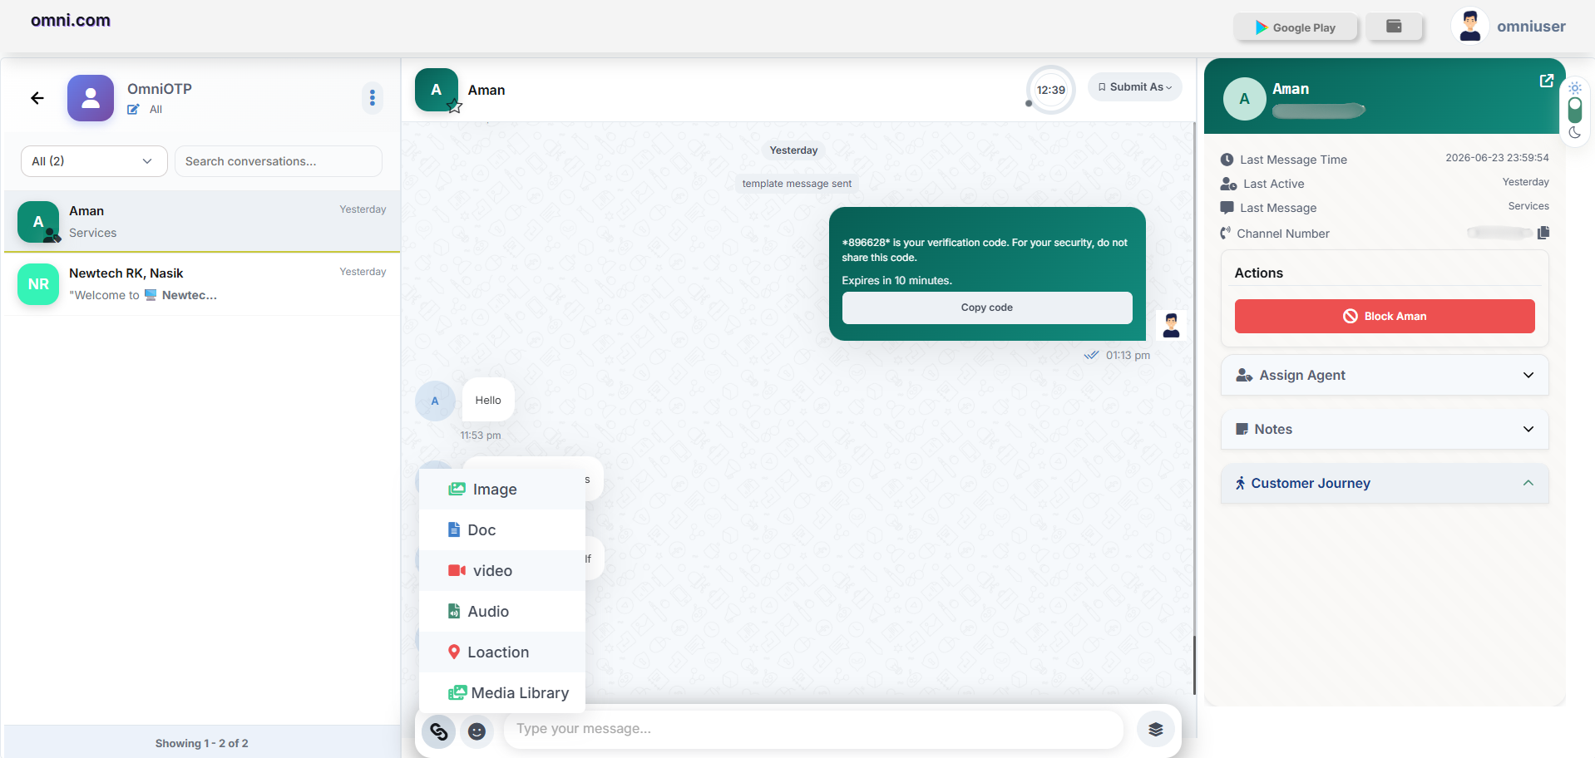Open the Aman conversation in the list
Image resolution: width=1595 pixels, height=758 pixels.
pos(202,221)
